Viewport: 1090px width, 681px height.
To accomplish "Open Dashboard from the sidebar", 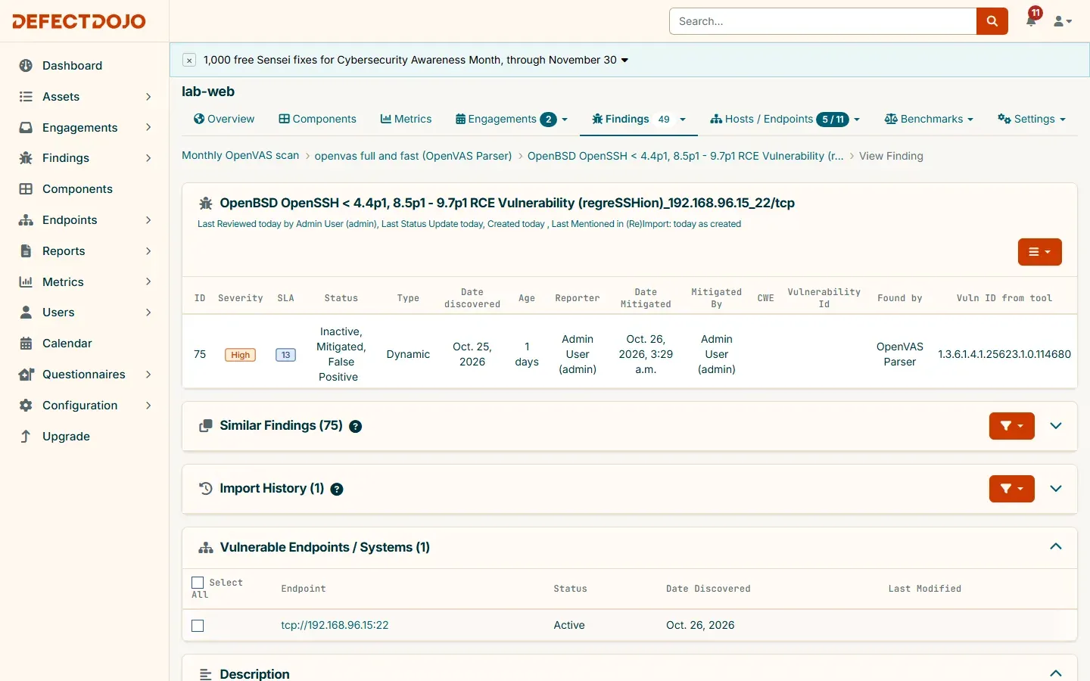I will (x=72, y=65).
